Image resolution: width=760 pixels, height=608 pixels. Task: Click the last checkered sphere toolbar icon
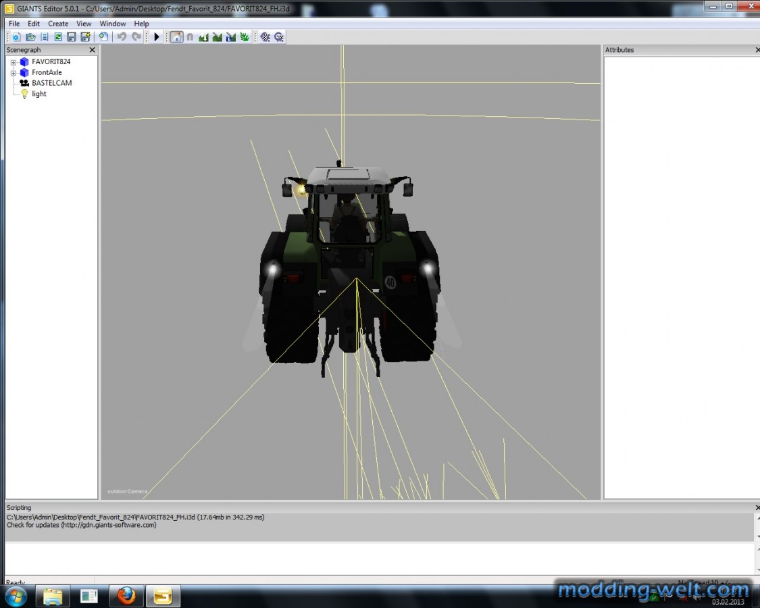point(279,37)
